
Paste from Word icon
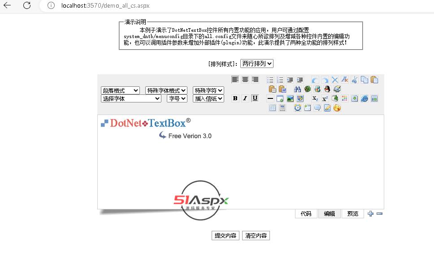point(282,89)
